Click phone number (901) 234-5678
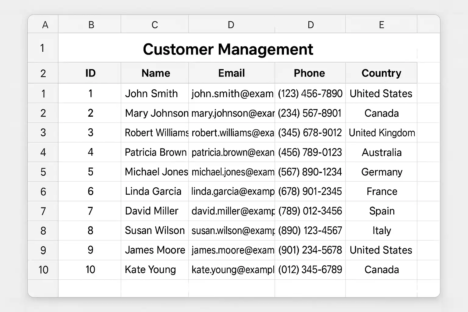Screen dimensions: 468x312 coord(310,250)
